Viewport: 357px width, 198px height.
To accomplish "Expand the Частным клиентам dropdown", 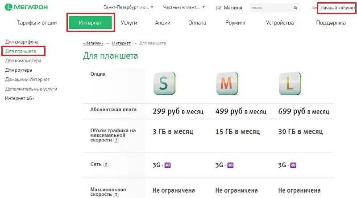I will (184, 7).
